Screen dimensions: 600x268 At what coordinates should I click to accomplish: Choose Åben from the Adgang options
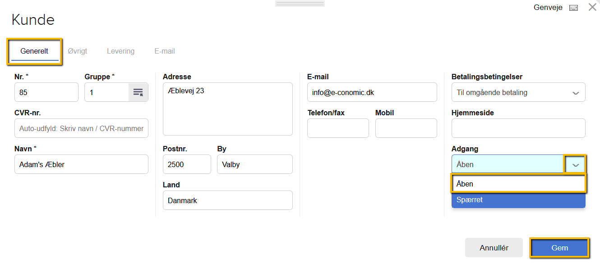518,183
